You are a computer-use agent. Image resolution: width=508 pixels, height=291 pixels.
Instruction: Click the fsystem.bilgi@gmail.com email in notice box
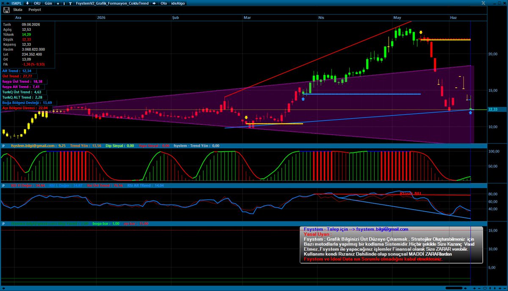tap(382, 229)
